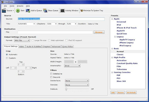149x102 pixels.
Task: Collapse the Legacy presets group
Action: (x=115, y=37)
